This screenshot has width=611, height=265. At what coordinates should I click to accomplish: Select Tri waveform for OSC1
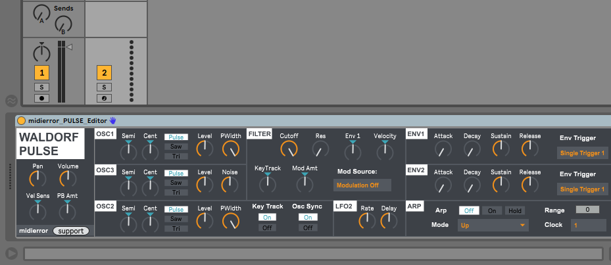coord(176,157)
